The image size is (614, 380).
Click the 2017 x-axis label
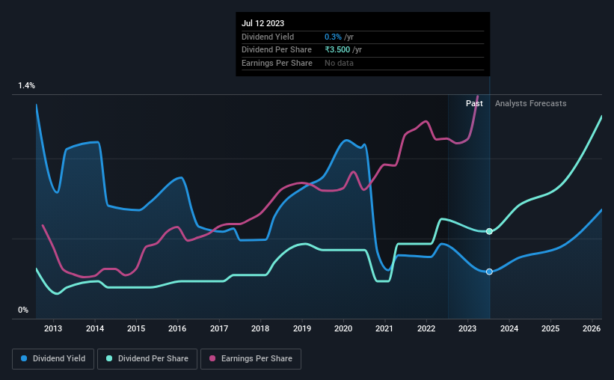pos(219,328)
